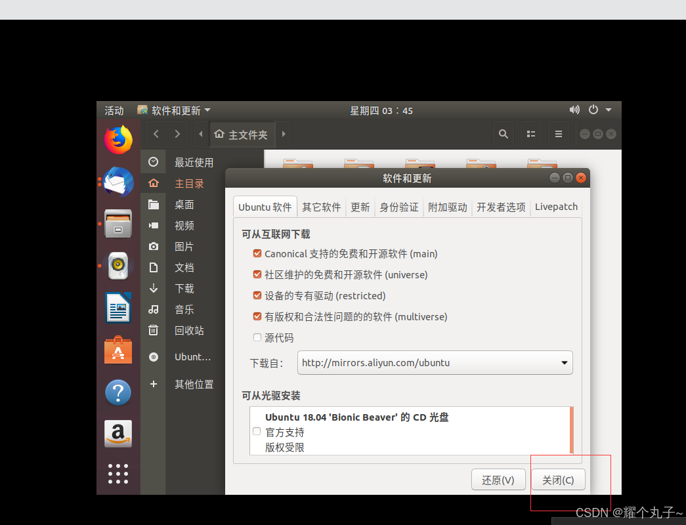The image size is (686, 525).
Task: Open Thunderbird mail from the dock
Action: click(118, 182)
